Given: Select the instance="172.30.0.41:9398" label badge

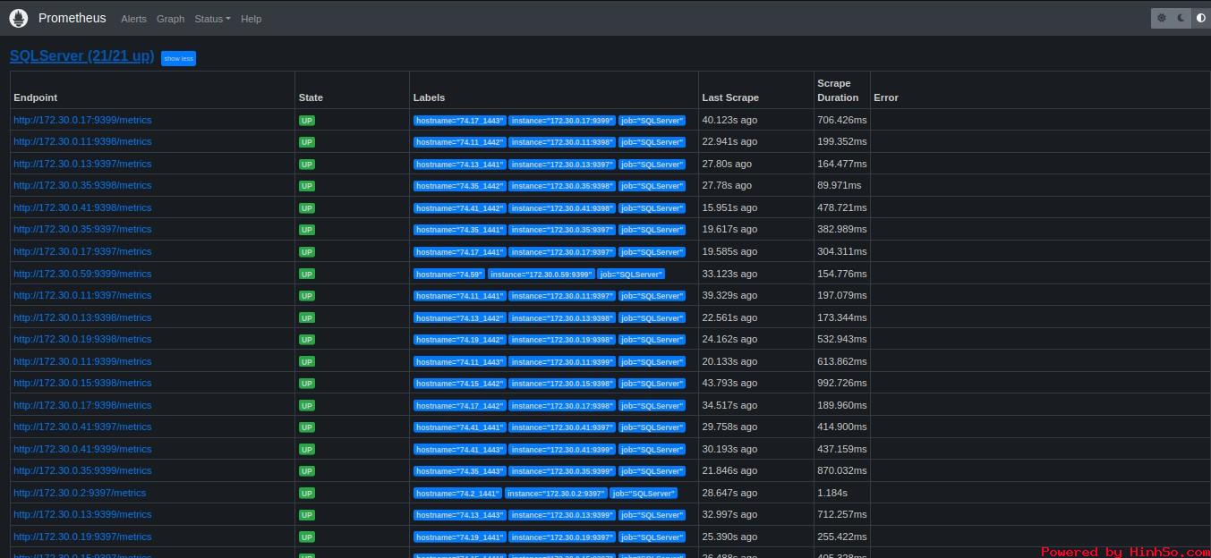Looking at the screenshot, I should coord(562,208).
